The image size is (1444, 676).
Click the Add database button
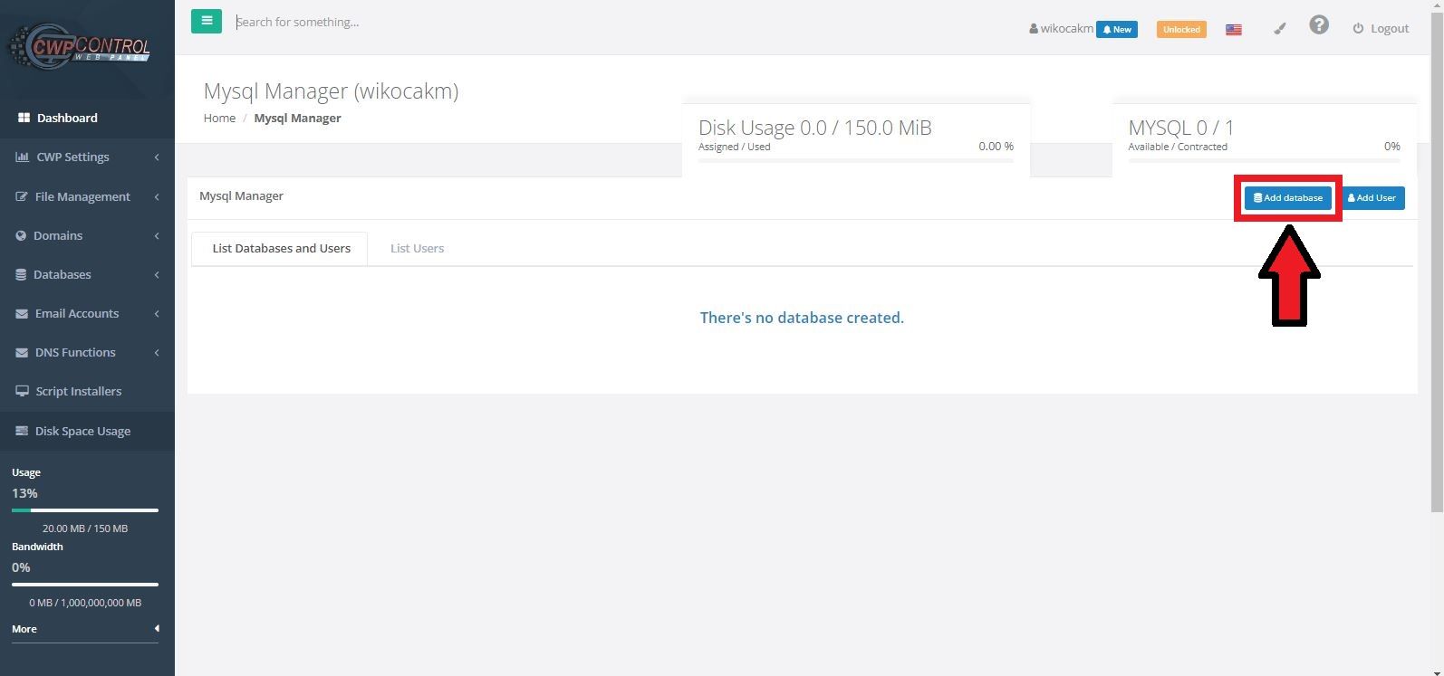coord(1287,198)
